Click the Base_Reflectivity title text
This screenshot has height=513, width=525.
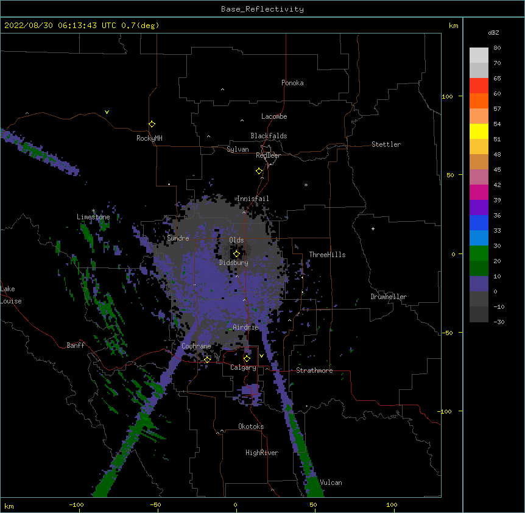coord(262,9)
